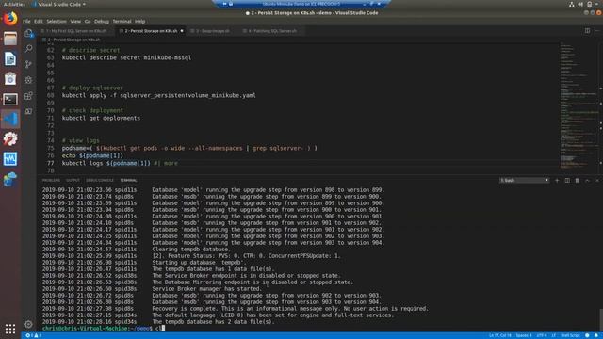This screenshot has width=603, height=339.
Task: Switch to the '2 - Persist Storage on K8s.sh' tab
Action: [151, 31]
